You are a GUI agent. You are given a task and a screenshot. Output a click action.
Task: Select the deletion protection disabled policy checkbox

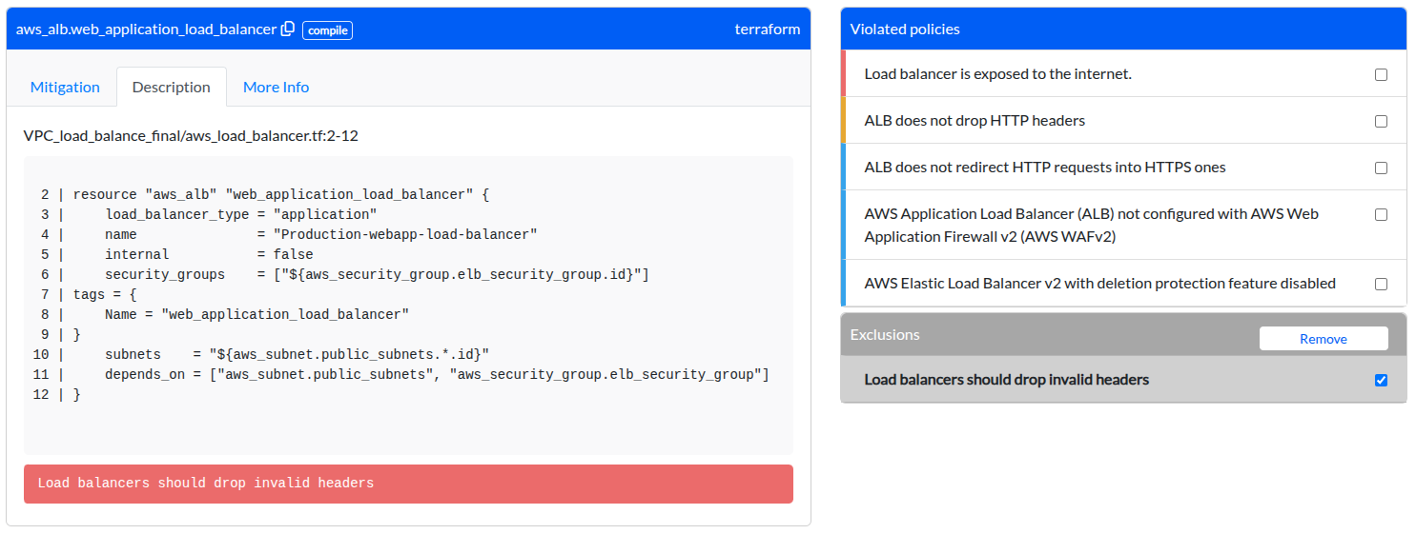pos(1381,284)
